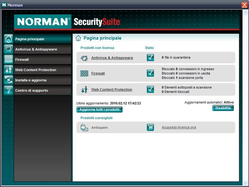Click the 'Prodotti con licenza' heading
Screen dimensions: 249x187
(97, 48)
